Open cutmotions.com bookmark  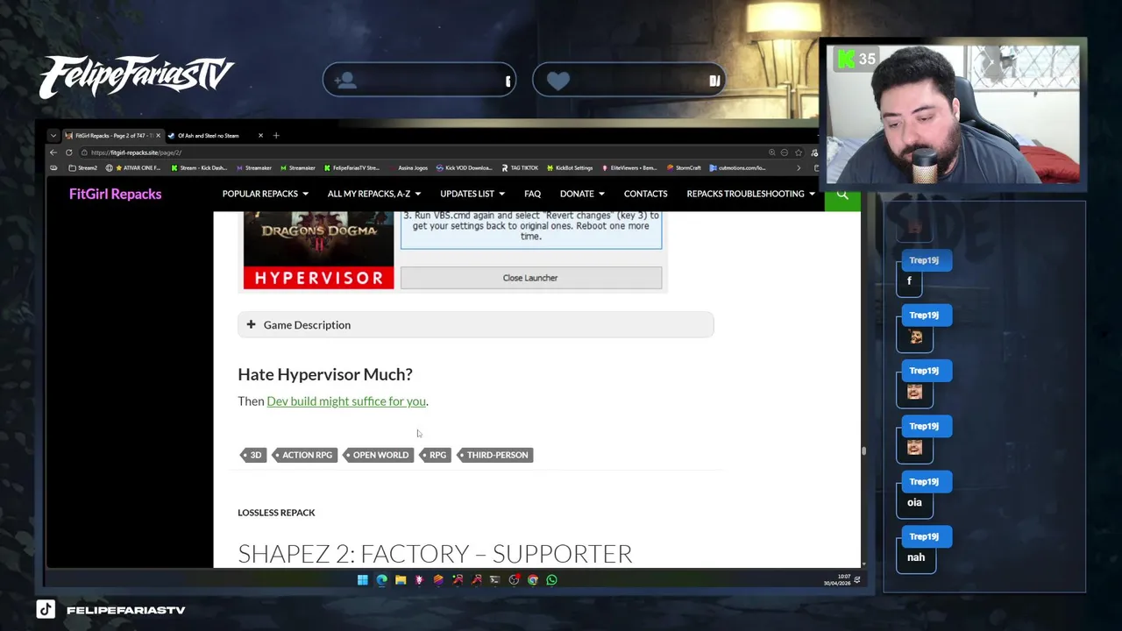point(737,168)
